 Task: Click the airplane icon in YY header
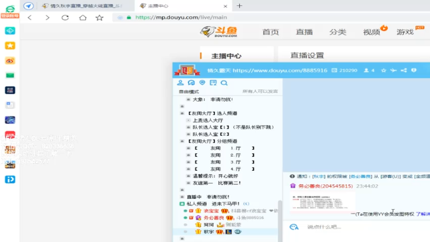[x=393, y=71]
